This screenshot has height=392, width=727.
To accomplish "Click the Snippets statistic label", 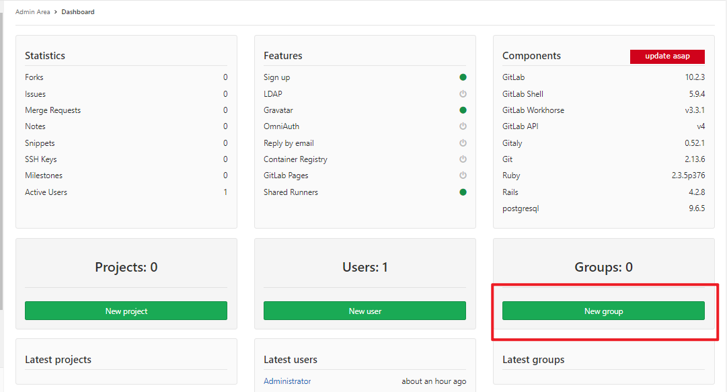I will pos(40,143).
